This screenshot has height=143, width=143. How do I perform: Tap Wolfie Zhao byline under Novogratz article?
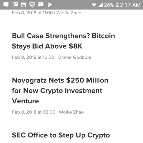pyautogui.click(x=71, y=112)
